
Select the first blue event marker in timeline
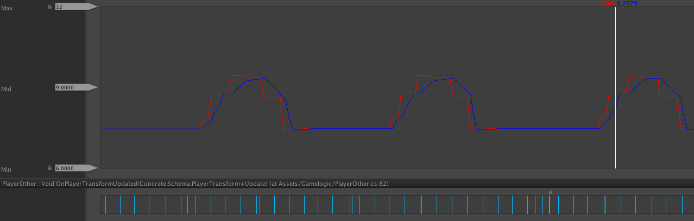105,205
